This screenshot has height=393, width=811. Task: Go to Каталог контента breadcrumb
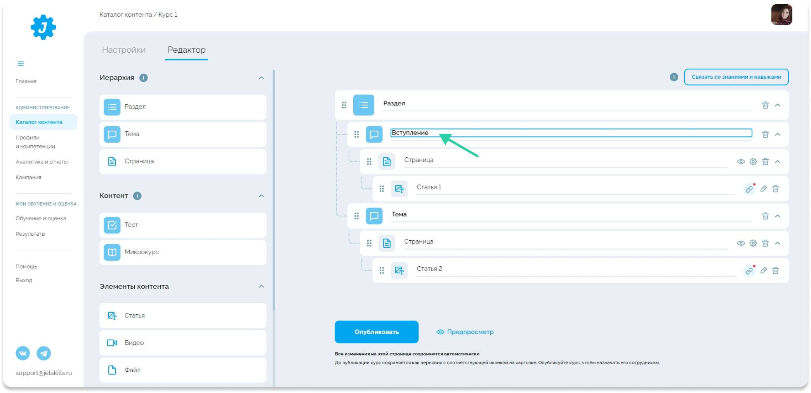coord(125,15)
